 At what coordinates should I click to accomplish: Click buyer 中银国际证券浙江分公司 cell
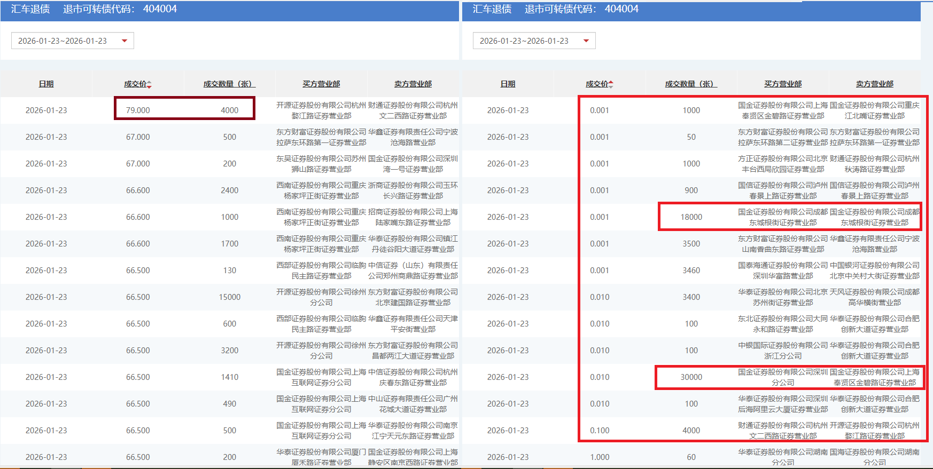pos(783,351)
